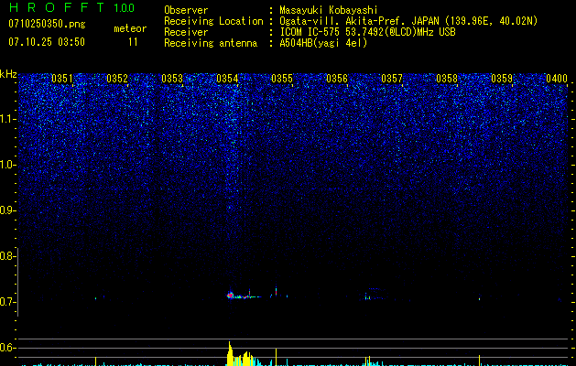Screen dimensions: 576x366
Task: Select antenna text A504HB(yagi 4el)
Action: click(x=323, y=43)
